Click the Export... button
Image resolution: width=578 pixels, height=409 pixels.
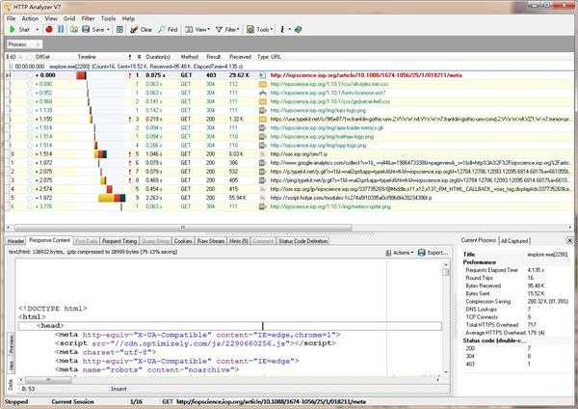433,253
